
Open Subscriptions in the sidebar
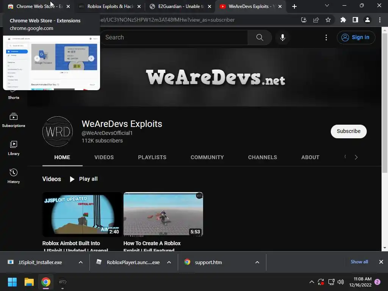pyautogui.click(x=14, y=120)
